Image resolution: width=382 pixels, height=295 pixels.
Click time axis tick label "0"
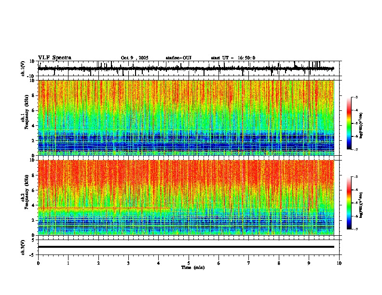(x=38, y=263)
